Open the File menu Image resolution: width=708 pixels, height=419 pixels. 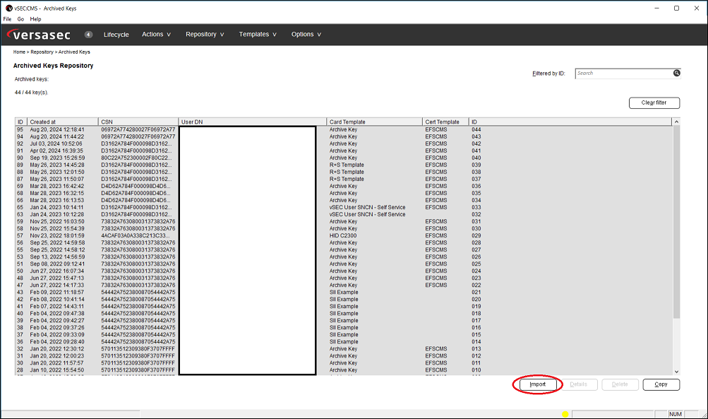tap(7, 19)
